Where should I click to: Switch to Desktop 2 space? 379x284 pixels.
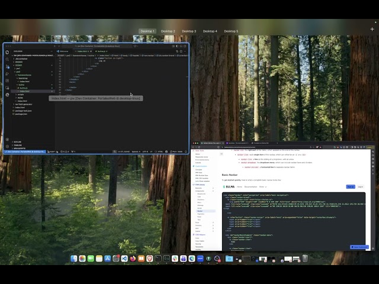coord(168,31)
